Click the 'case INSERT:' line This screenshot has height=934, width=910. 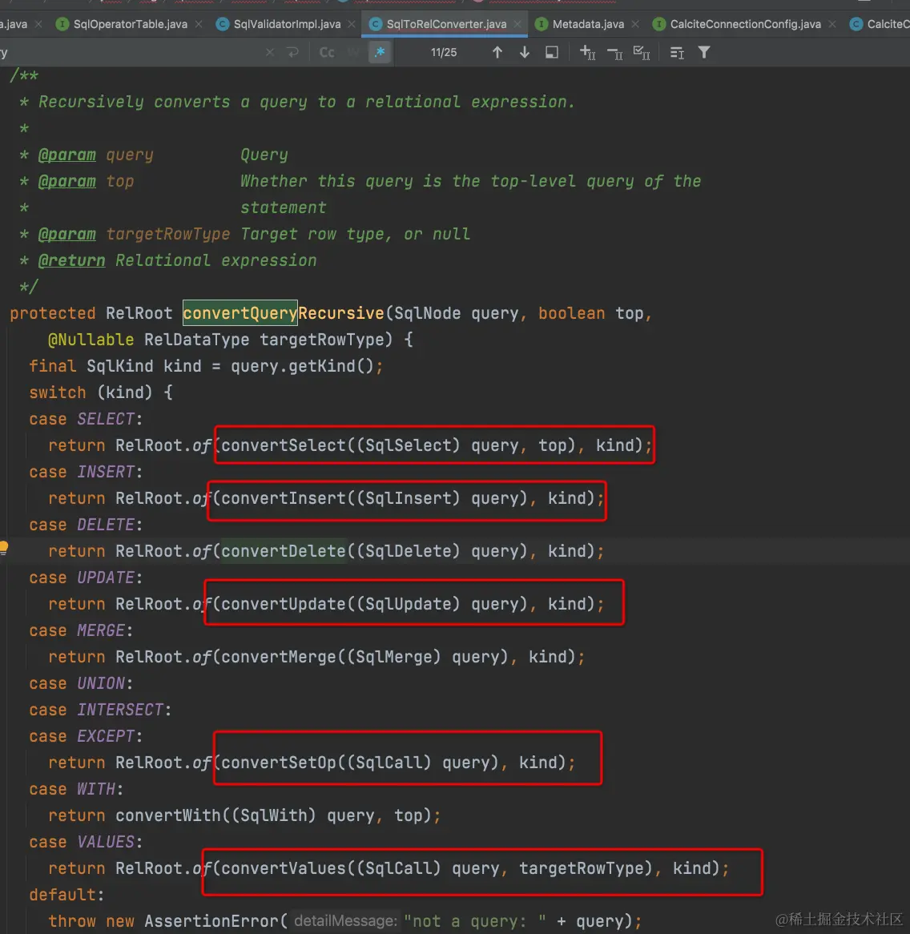pyautogui.click(x=86, y=472)
